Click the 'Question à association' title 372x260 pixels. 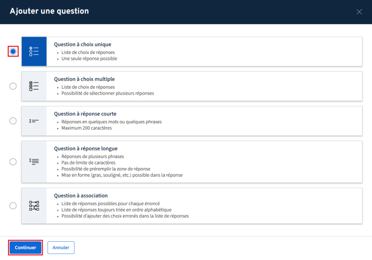(x=80, y=195)
